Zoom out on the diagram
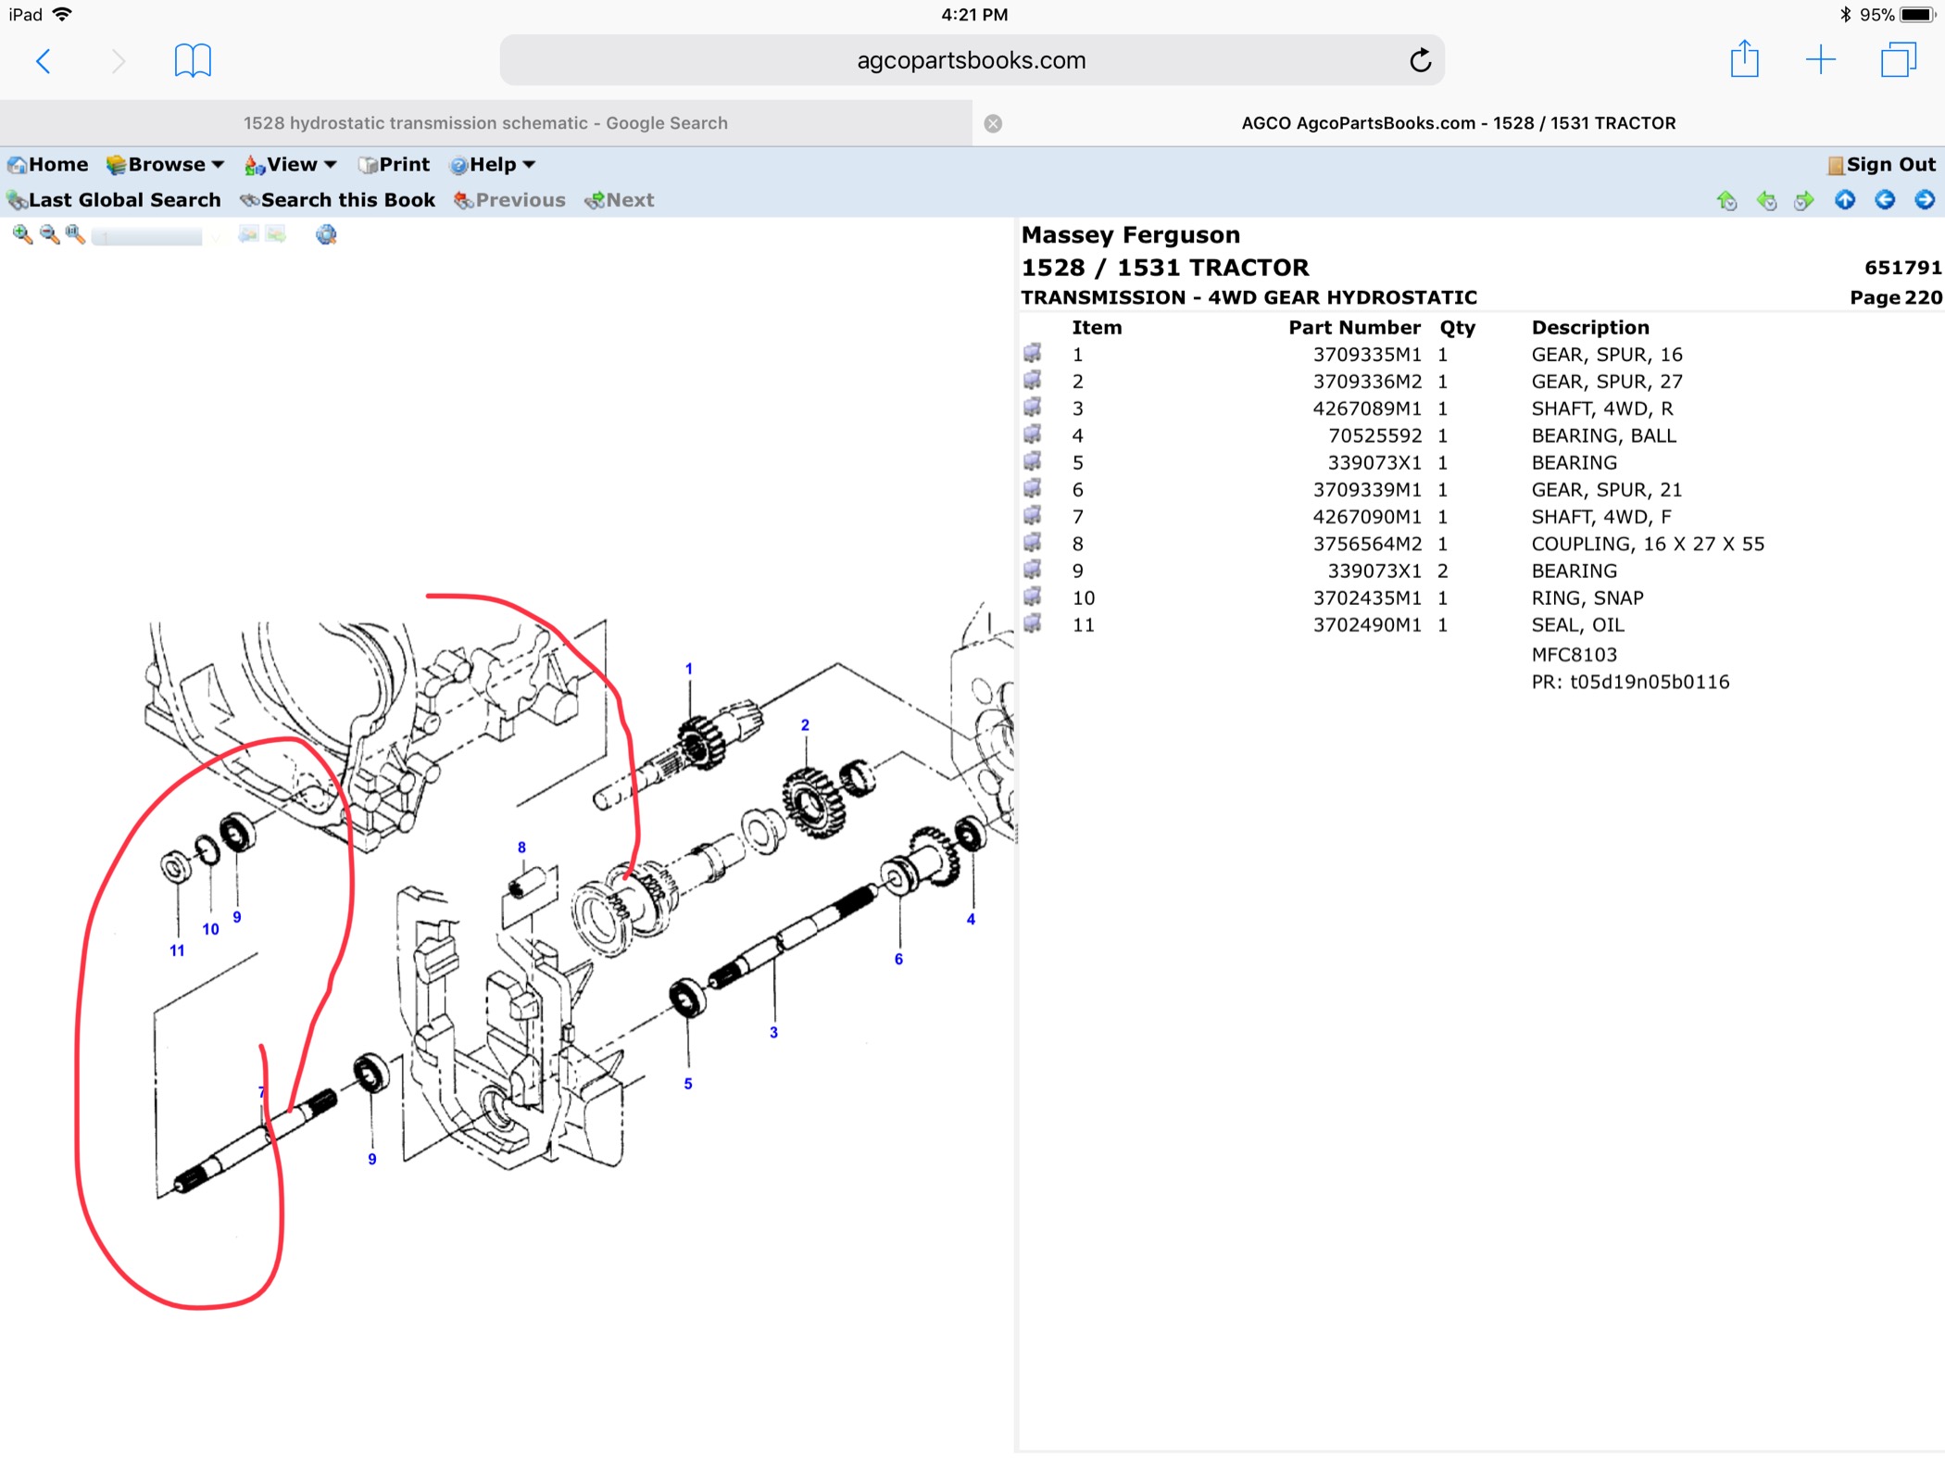This screenshot has height=1458, width=1945. (49, 234)
